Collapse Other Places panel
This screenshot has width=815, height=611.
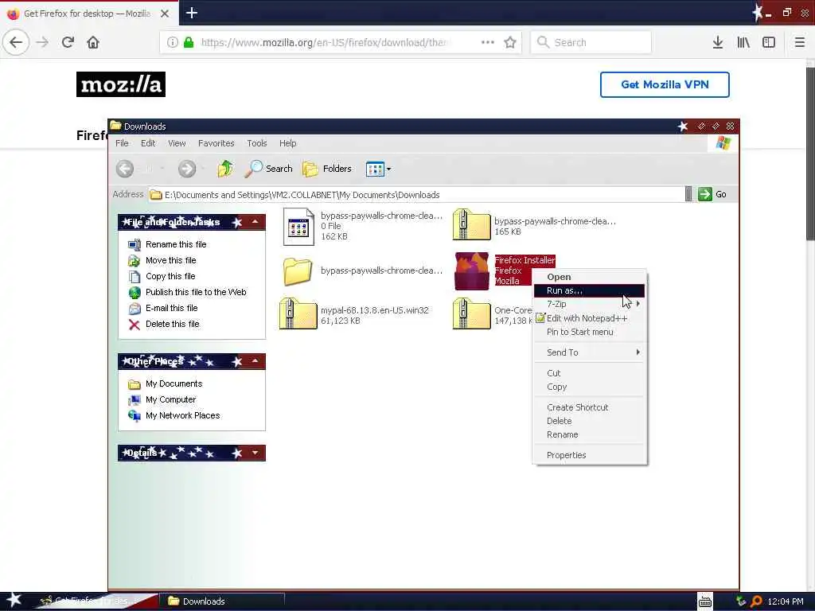click(x=255, y=361)
